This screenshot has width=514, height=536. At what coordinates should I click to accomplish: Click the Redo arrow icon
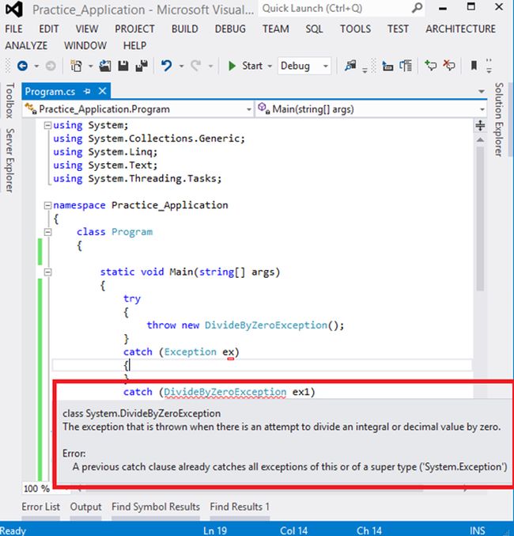click(196, 65)
